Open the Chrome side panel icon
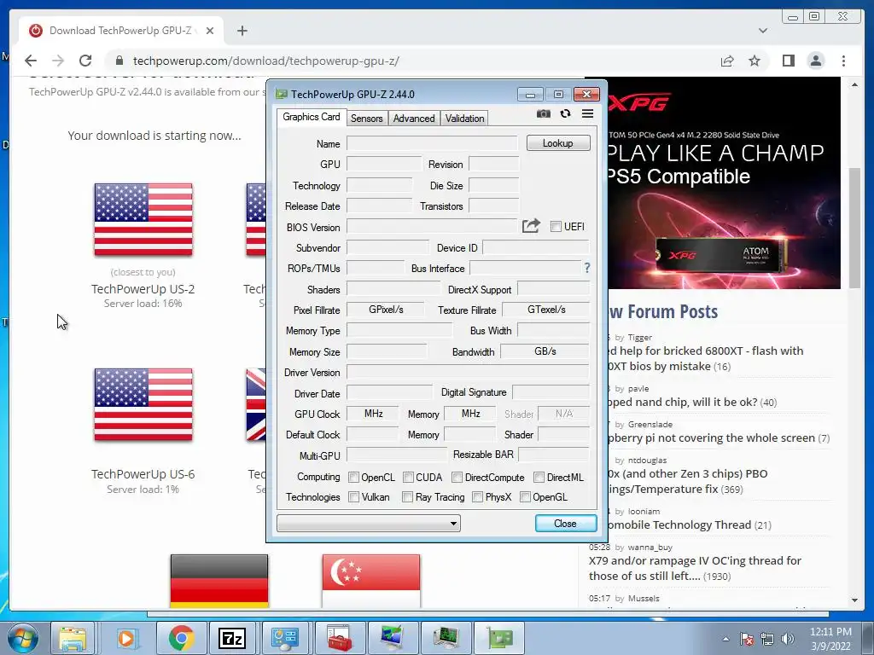 pyautogui.click(x=788, y=61)
